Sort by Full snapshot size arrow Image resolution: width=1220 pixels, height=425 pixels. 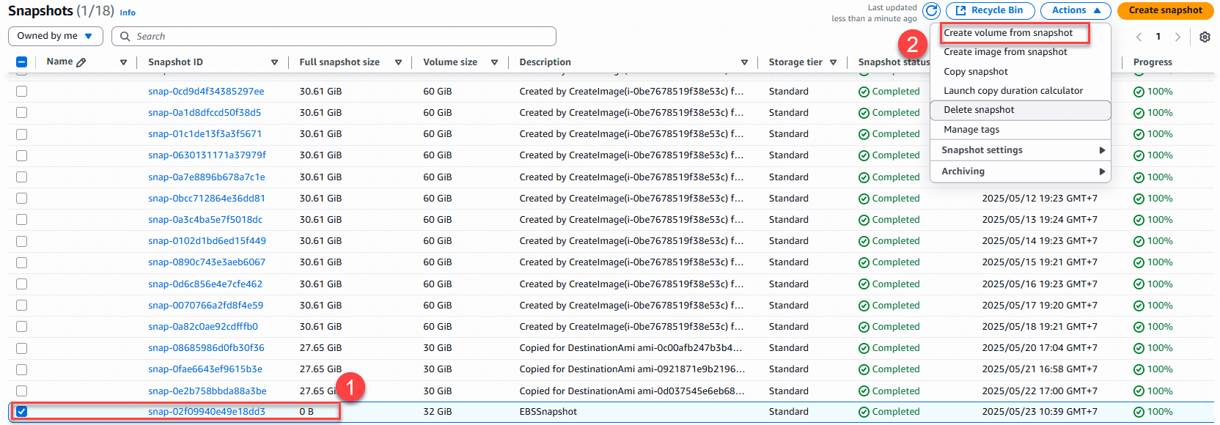tap(398, 62)
